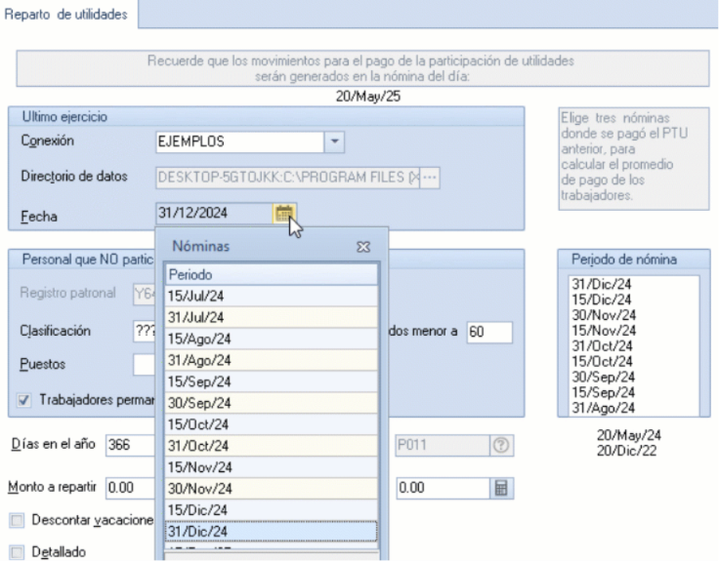Image resolution: width=719 pixels, height=561 pixels.
Task: Click the calculator icon next to 0.00
Action: pos(501,488)
